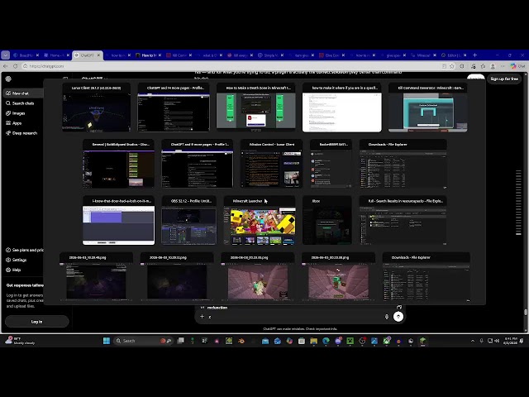Select Kill Search Results File Explorer window
The image size is (529, 397).
[x=403, y=221]
